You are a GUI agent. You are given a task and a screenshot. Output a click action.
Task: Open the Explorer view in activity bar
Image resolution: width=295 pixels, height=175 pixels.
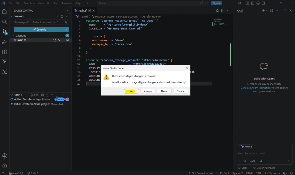[x=4, y=12]
